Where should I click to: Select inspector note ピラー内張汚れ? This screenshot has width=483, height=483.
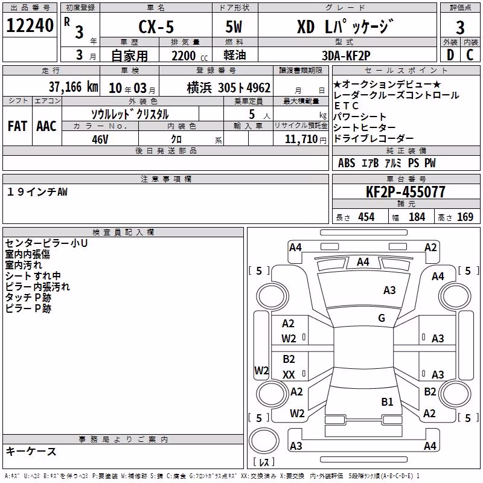click(x=37, y=287)
